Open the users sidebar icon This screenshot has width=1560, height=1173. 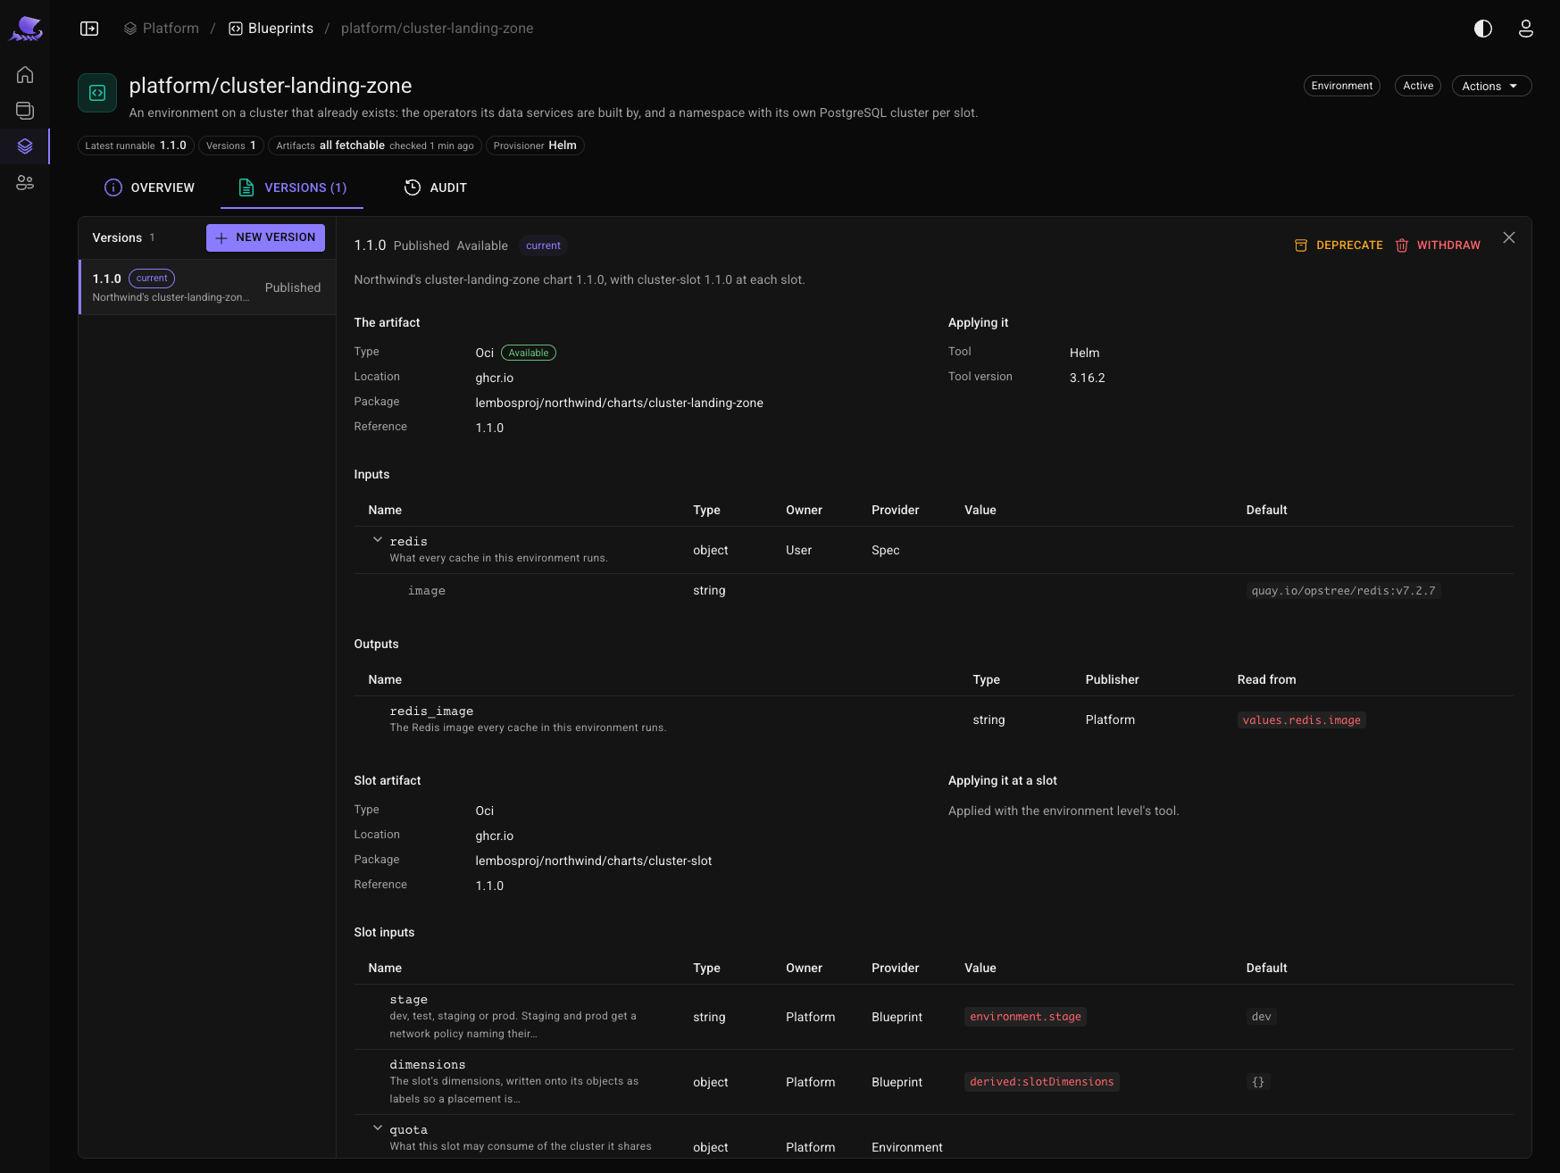(25, 183)
